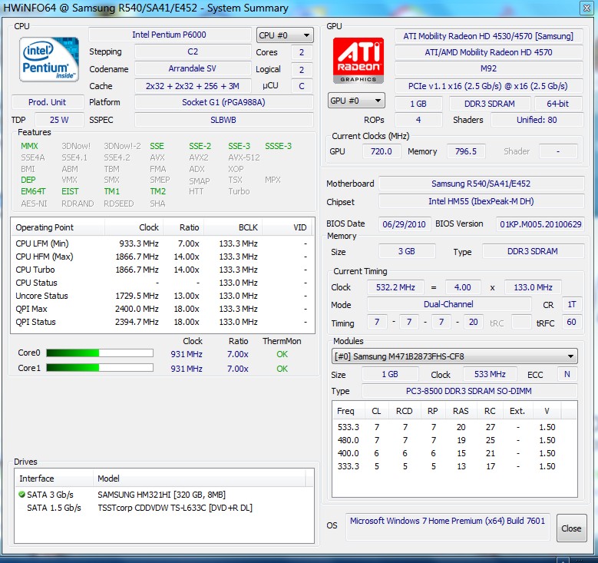Select the 533.3 frequency timing row
598x563 pixels.
[454, 427]
